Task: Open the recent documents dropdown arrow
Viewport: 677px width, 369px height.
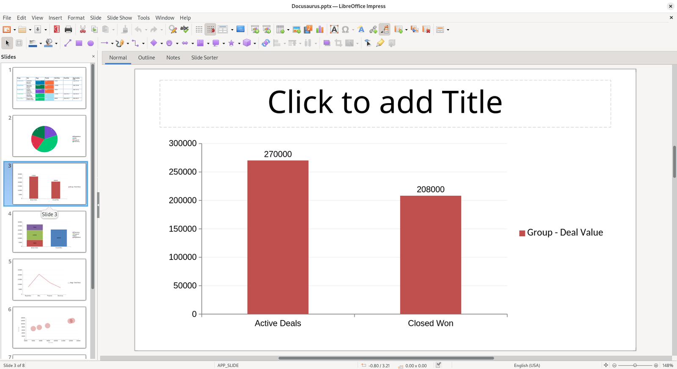Action: (30, 30)
